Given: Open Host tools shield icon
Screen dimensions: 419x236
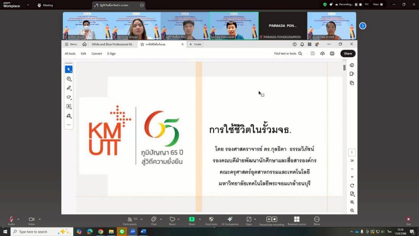Looking at the screenshot, I should pos(211,219).
